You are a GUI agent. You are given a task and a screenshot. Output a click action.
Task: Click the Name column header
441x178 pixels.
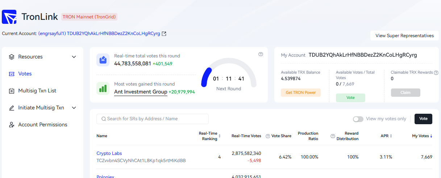pos(102,136)
